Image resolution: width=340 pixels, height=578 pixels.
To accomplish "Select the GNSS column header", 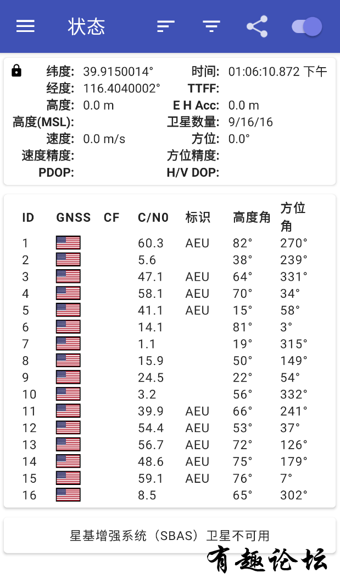I will click(x=73, y=217).
